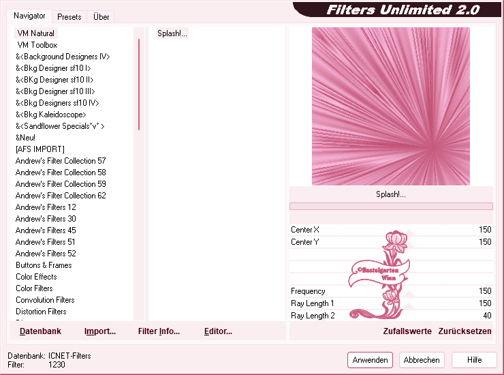Select Andrew's Filter Collection 62
This screenshot has height=375, width=504.
click(x=61, y=196)
